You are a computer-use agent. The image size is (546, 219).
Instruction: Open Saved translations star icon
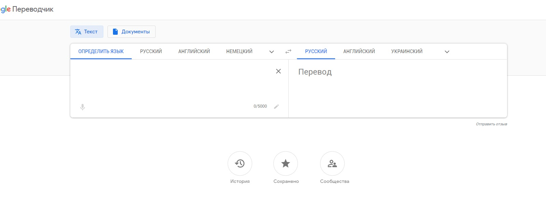click(x=286, y=163)
